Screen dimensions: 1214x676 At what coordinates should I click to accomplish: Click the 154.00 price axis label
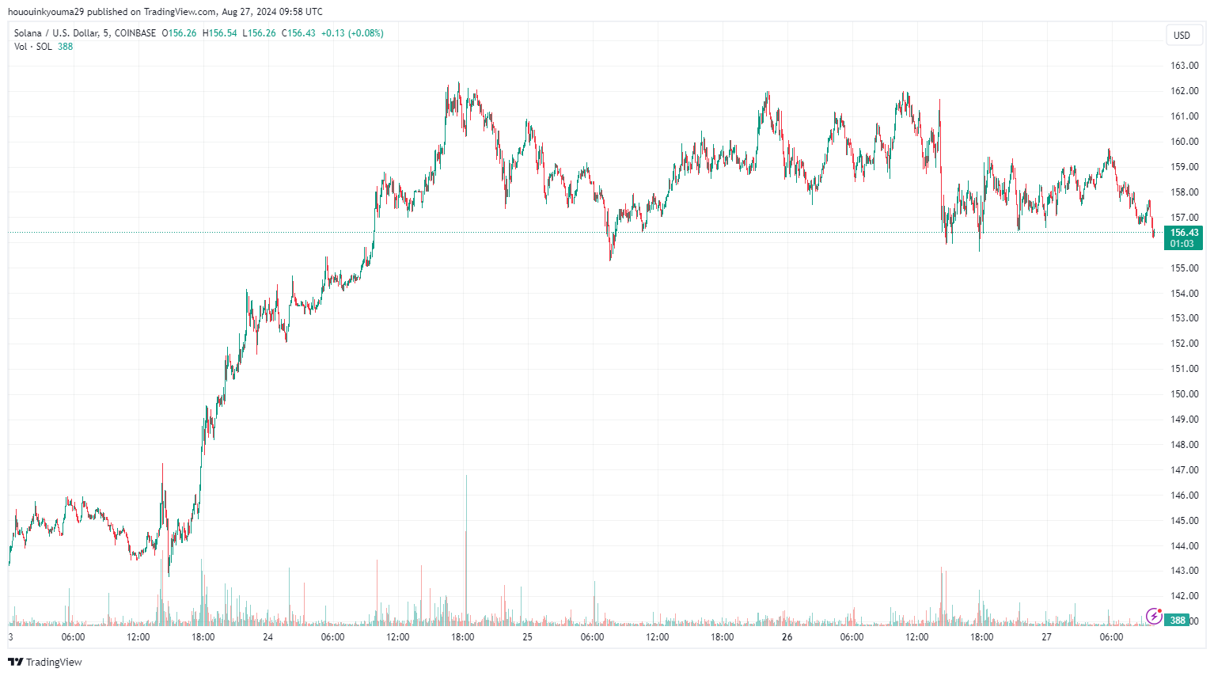(1184, 294)
